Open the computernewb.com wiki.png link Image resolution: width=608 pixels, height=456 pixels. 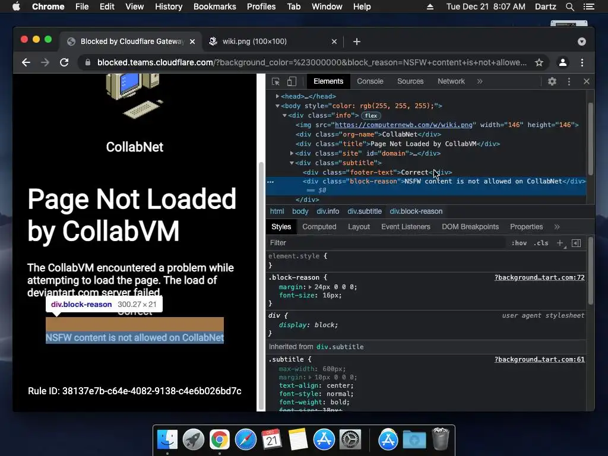point(403,125)
